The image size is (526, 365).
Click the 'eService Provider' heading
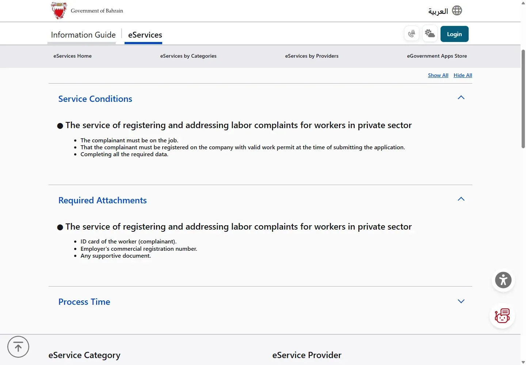pos(307,355)
